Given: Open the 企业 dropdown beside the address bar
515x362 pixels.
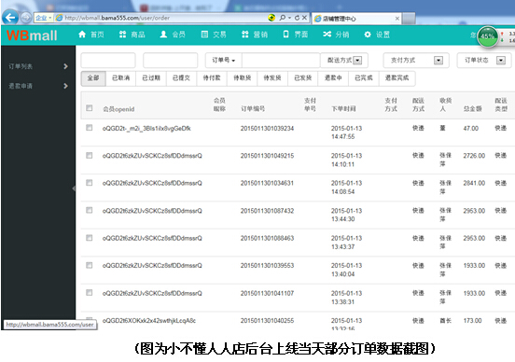Looking at the screenshot, I should coord(43,18).
